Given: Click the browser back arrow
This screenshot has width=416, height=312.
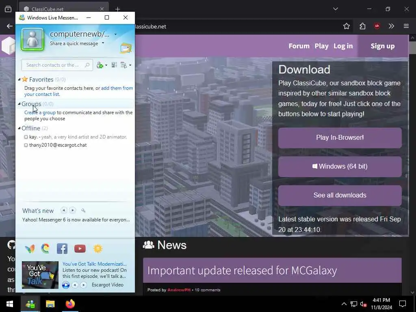Looking at the screenshot, I should click(10, 26).
